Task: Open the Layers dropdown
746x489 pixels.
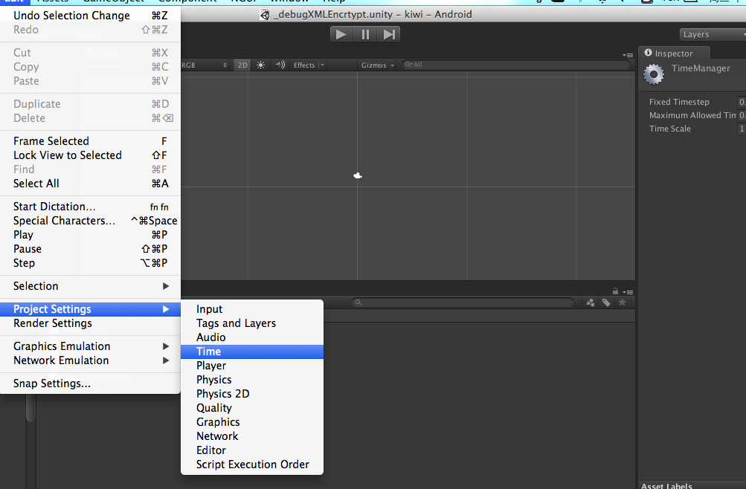Action: click(713, 34)
